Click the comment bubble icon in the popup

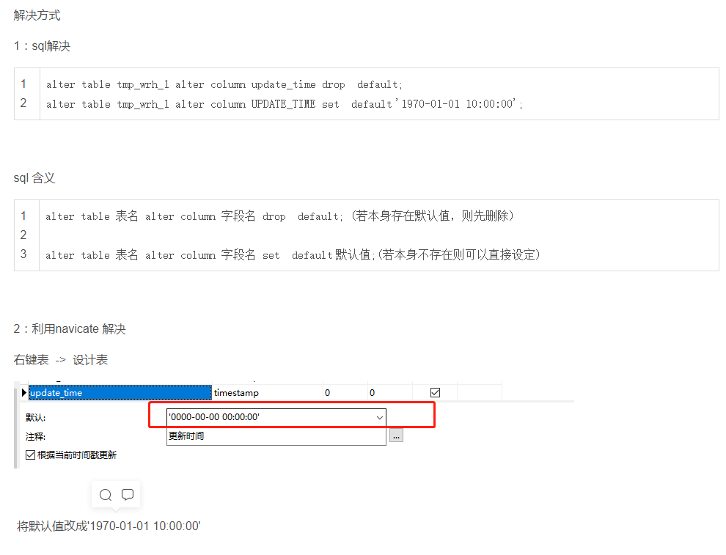tap(128, 495)
